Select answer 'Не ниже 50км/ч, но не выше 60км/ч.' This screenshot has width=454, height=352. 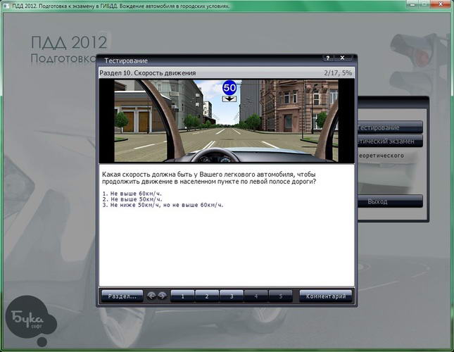click(x=163, y=205)
